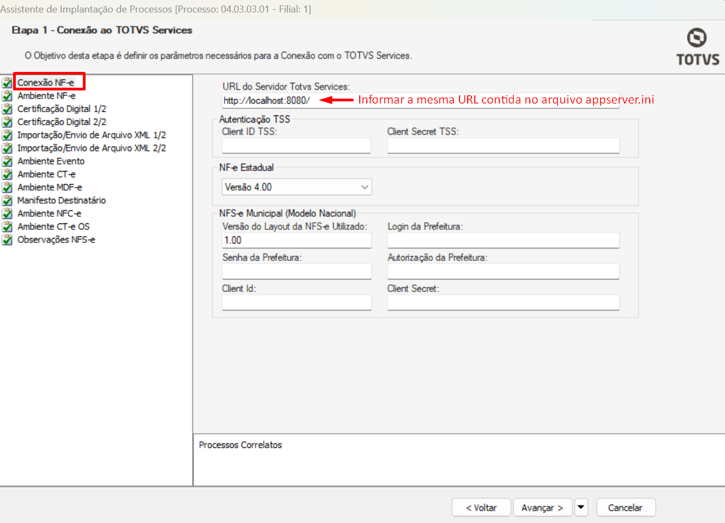
Task: Open the Ambiente NF-e step
Action: coord(46,96)
